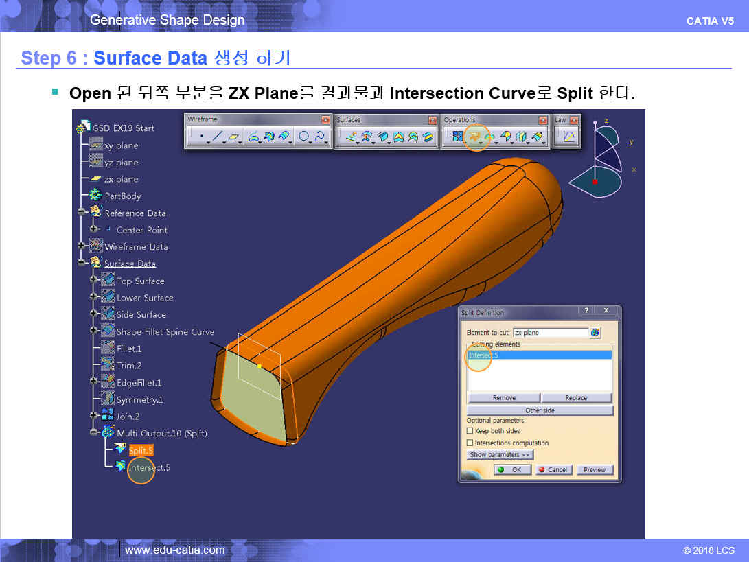Image resolution: width=749 pixels, height=562 pixels.
Task: Select Split.5 in the specification tree
Action: [x=141, y=451]
